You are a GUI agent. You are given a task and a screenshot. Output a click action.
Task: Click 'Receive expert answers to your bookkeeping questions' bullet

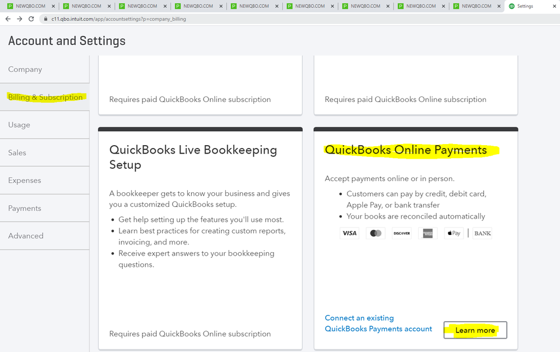[x=196, y=259]
